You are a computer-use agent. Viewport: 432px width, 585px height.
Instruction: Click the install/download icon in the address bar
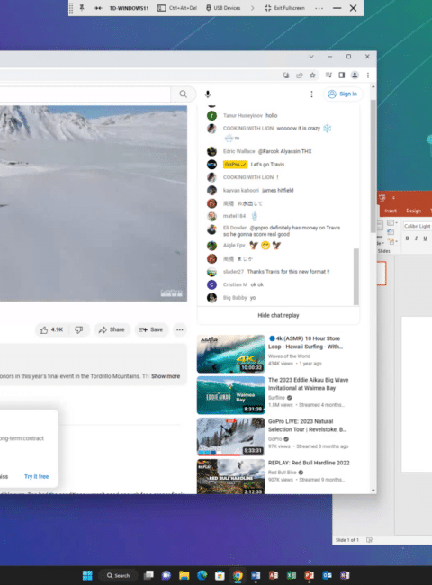point(286,76)
